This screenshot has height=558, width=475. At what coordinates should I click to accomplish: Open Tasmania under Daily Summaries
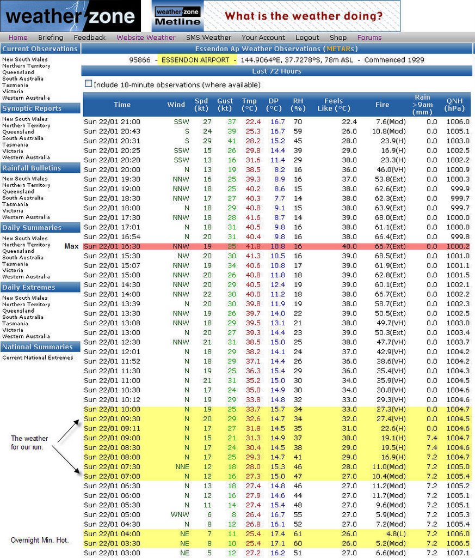15,264
